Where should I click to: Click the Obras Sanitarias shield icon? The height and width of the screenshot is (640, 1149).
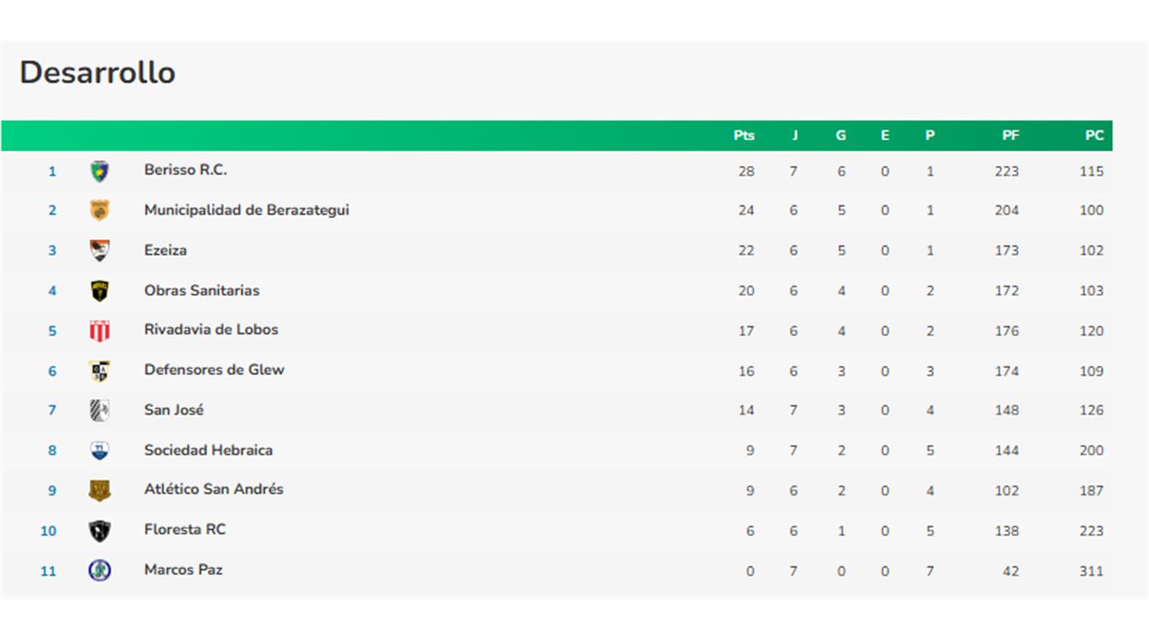click(x=99, y=290)
